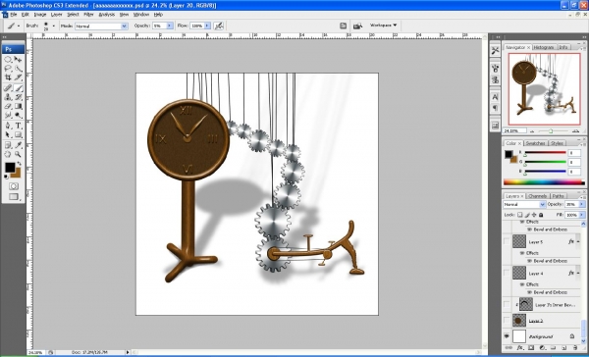Select the History Brush tool

pos(18,97)
